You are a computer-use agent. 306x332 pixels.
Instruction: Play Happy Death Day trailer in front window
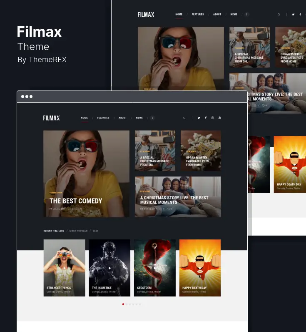pyautogui.click(x=200, y=268)
